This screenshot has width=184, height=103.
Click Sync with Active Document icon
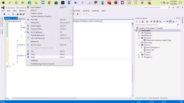click(152, 21)
